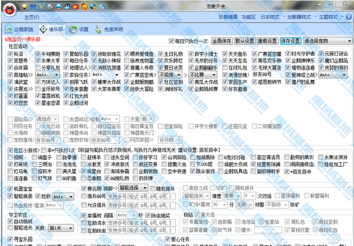This screenshot has width=354, height=246.
Task: Toggle the 除虫抽奖 checkbox
Action: tap(148, 215)
